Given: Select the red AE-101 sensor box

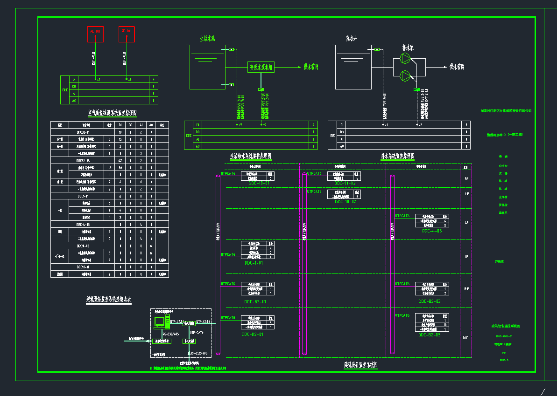Looking at the screenshot, I should pyautogui.click(x=95, y=34).
